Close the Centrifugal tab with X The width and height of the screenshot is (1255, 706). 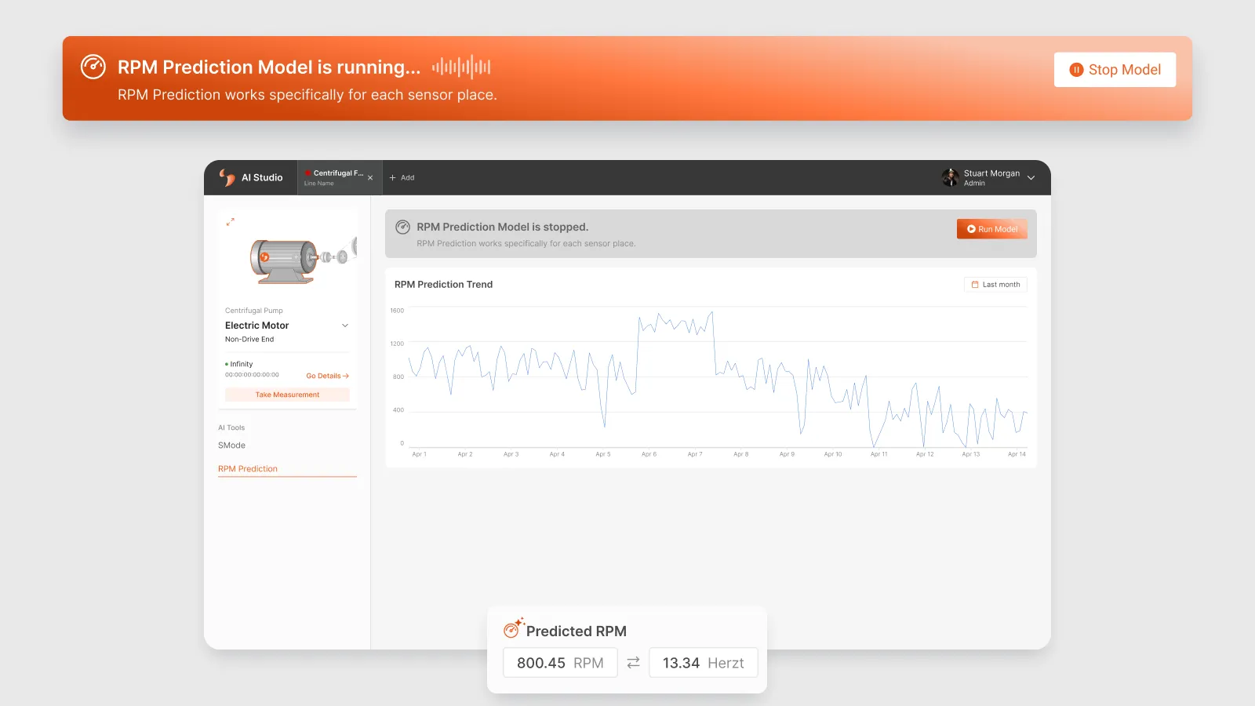point(370,178)
